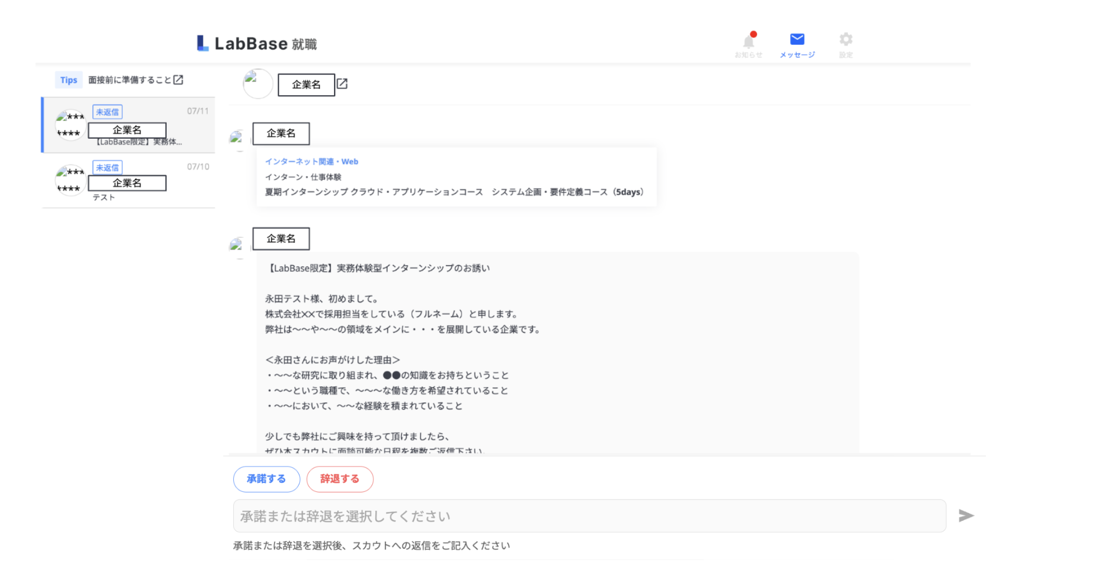Click the avatar of the 07/10 conversation
Viewport: 1099px width, 583px height.
click(x=70, y=180)
